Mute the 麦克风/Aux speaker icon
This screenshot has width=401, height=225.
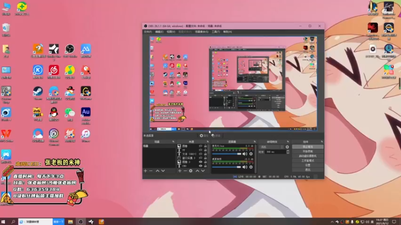point(245,154)
